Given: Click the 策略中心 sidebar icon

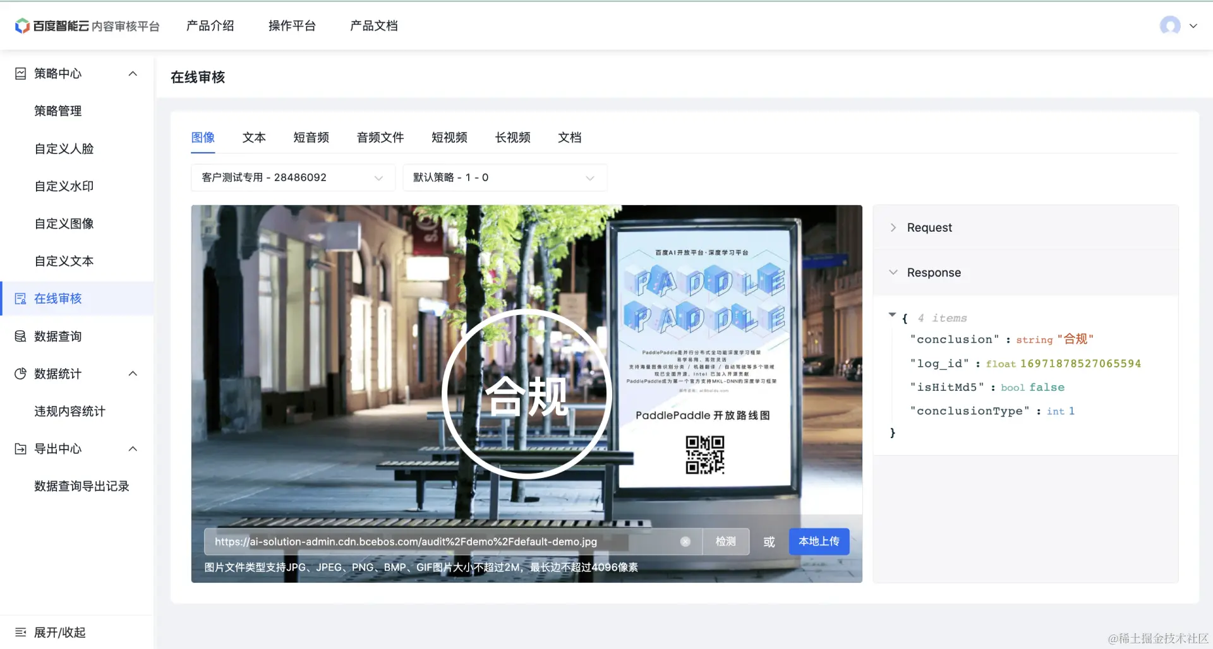Looking at the screenshot, I should click(x=21, y=74).
